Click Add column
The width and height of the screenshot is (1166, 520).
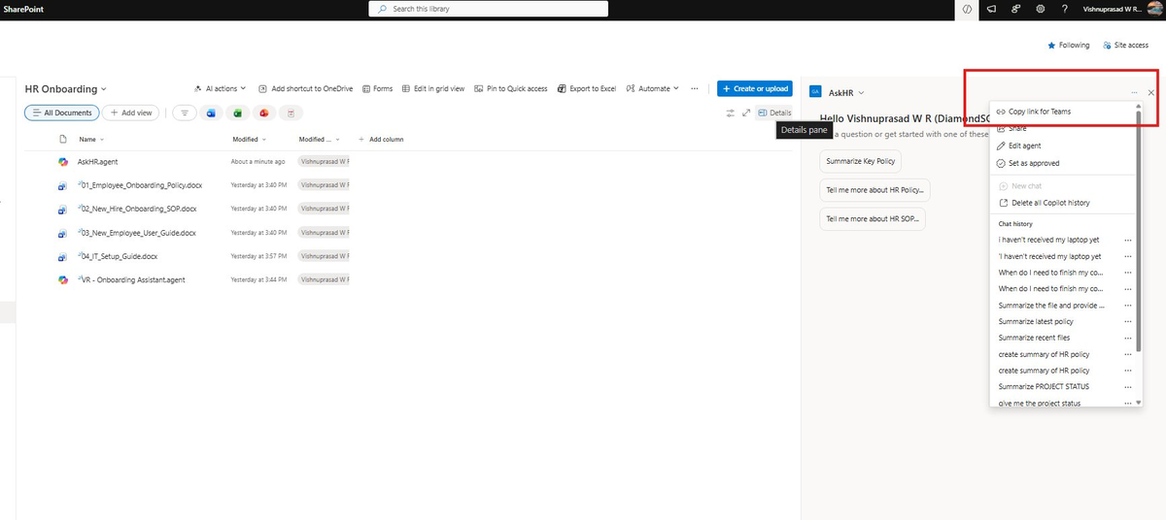coord(381,140)
